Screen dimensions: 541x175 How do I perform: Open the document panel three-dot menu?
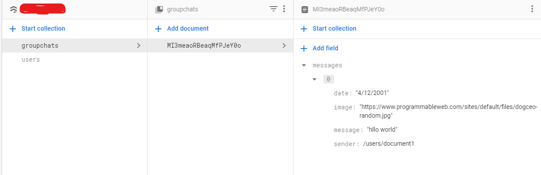point(532,9)
